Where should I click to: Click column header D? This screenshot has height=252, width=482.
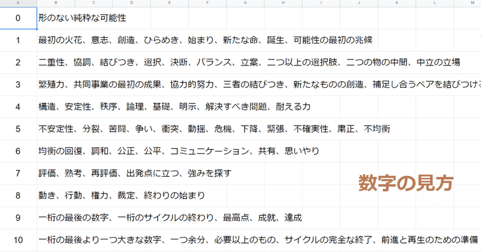click(131, 3)
